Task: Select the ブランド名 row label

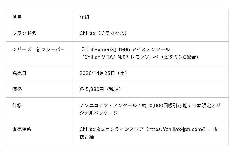Action: (24, 33)
